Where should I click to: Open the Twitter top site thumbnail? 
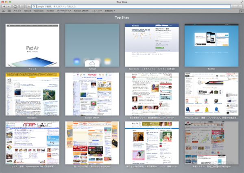click(211, 45)
